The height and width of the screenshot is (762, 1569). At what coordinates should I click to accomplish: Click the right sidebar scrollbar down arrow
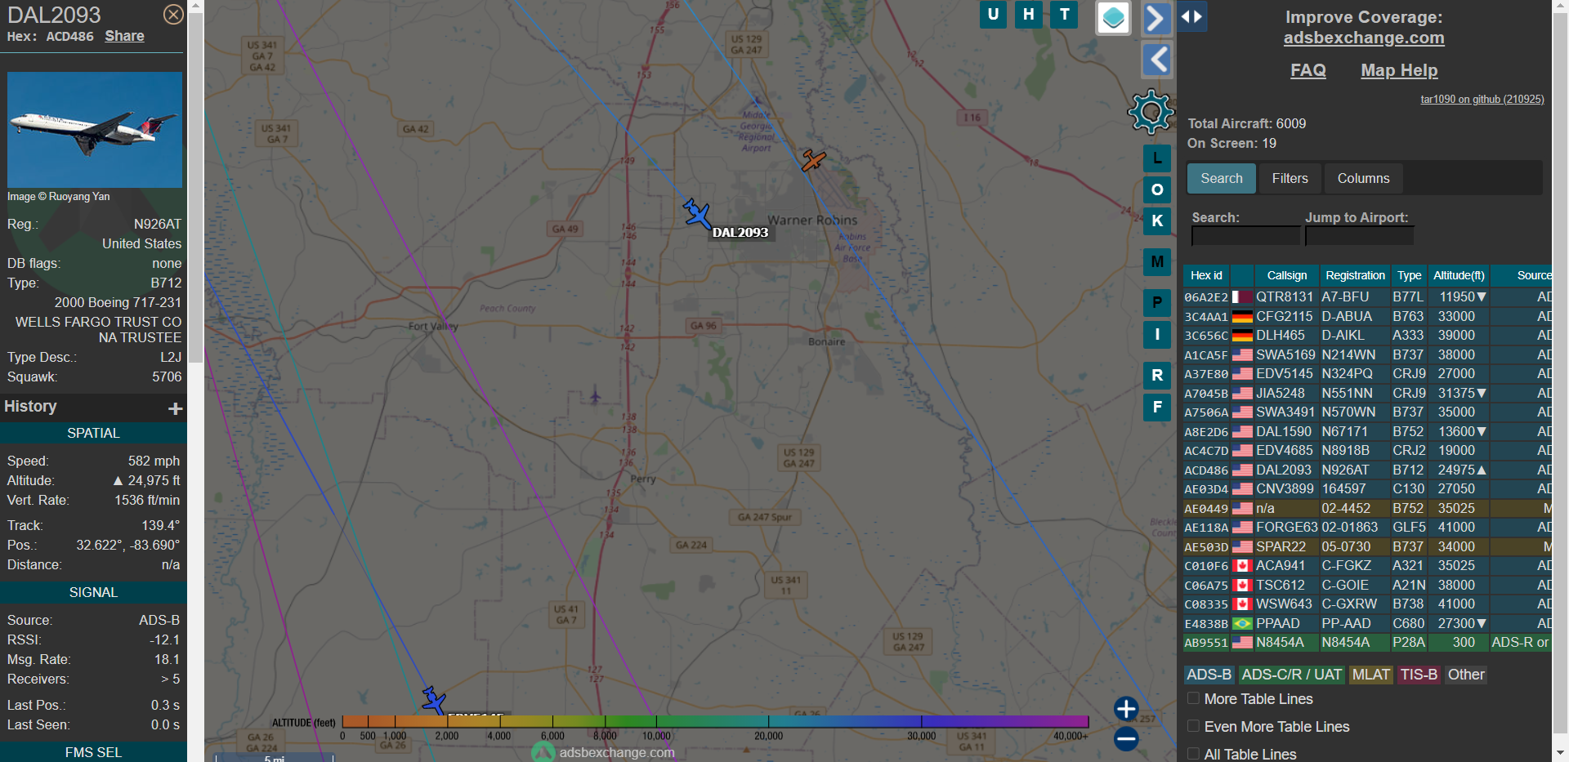pos(1561,753)
